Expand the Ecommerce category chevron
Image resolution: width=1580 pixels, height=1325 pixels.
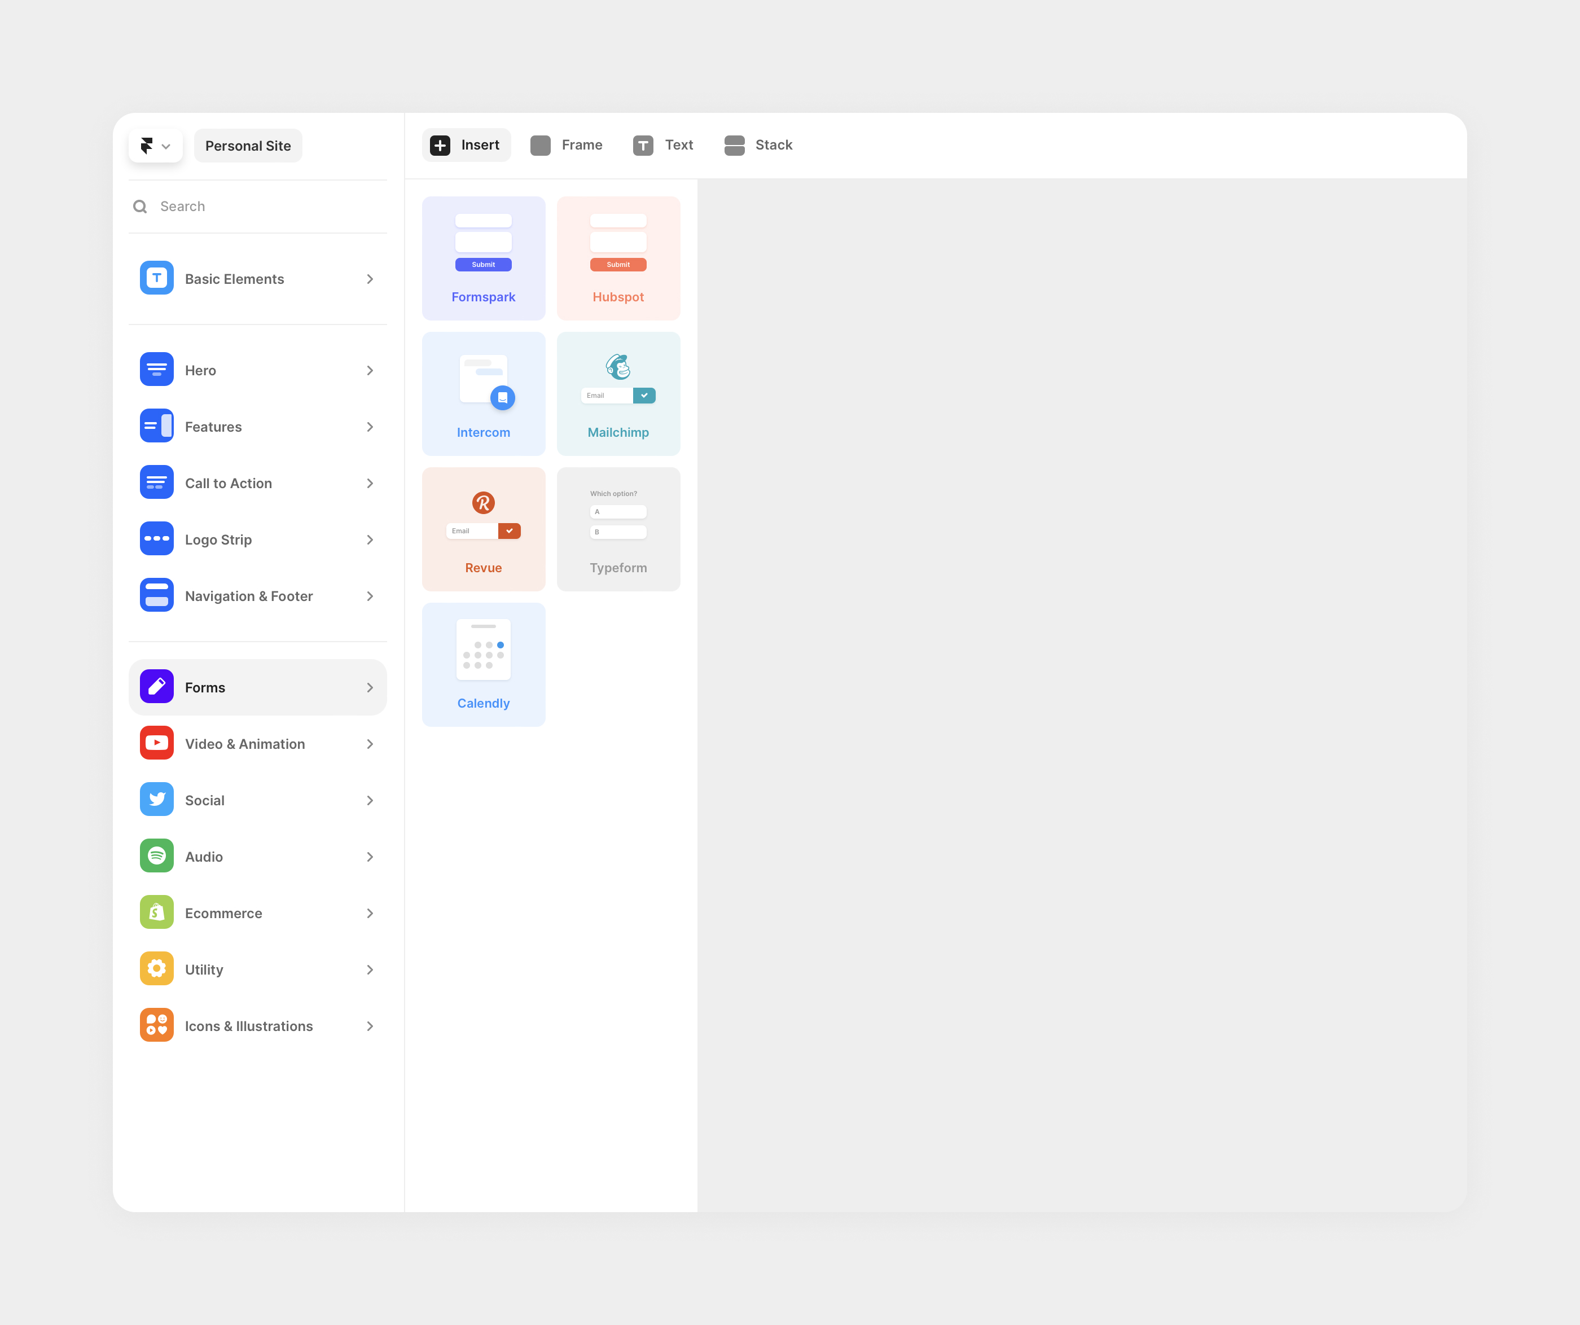coord(370,912)
